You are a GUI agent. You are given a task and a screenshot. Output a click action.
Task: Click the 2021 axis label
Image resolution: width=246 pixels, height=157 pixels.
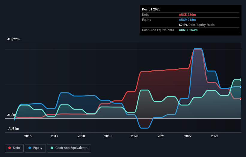coord(161,136)
